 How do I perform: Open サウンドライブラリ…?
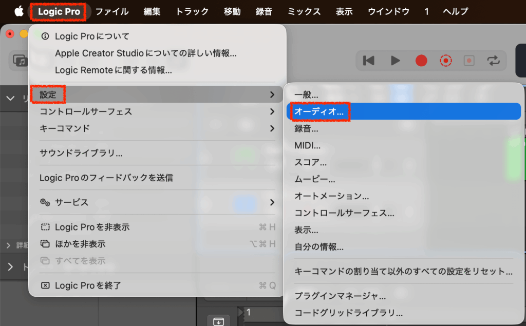[157, 153]
